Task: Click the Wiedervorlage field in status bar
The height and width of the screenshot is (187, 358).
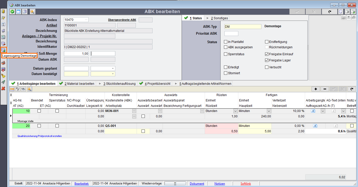Action: [175, 184]
